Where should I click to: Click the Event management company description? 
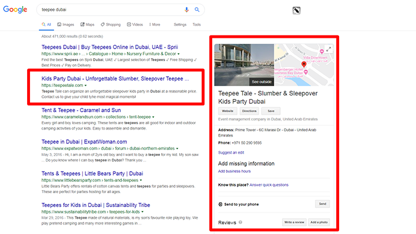(x=268, y=119)
